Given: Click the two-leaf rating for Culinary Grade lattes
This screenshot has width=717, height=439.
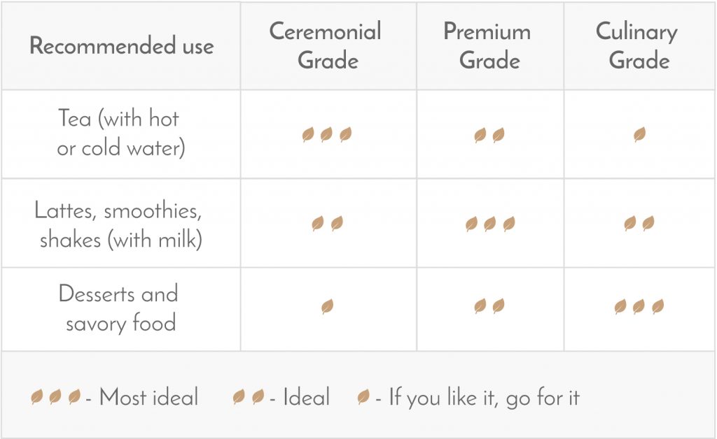Looking at the screenshot, I should coord(639,224).
